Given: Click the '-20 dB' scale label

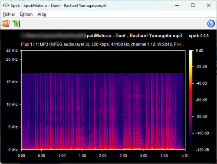Looking at the screenshot, I should click(201, 67).
